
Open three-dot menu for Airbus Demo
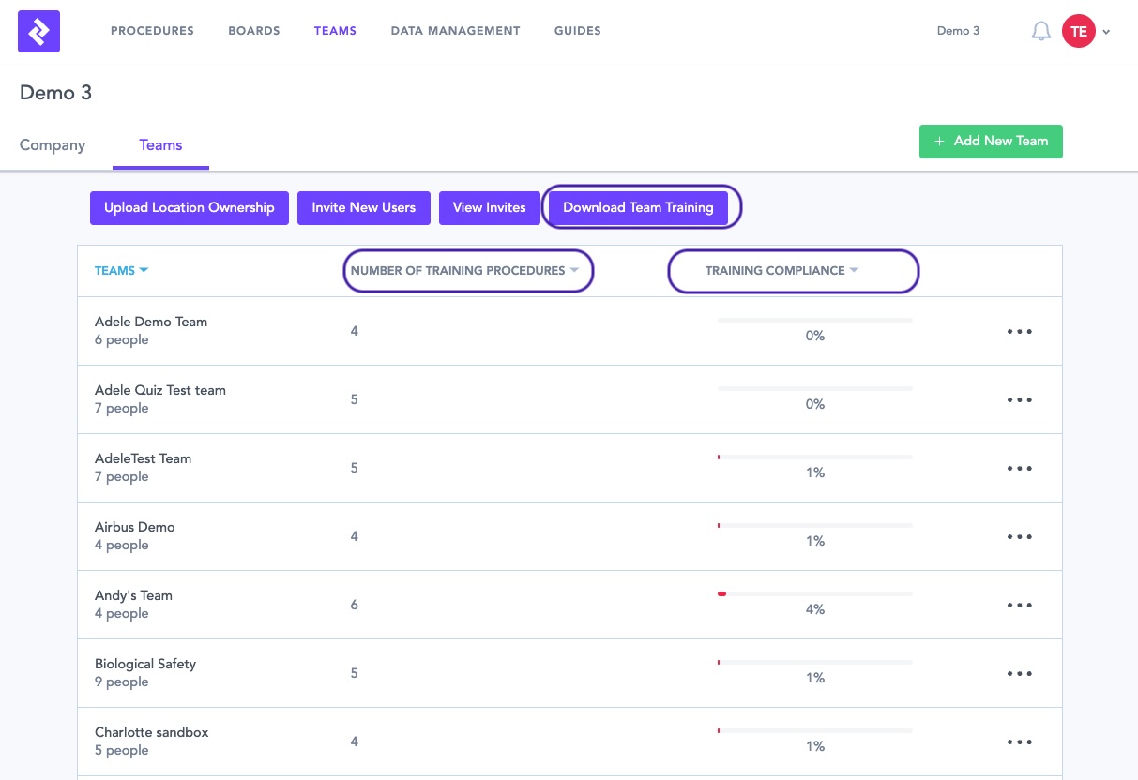1019,537
